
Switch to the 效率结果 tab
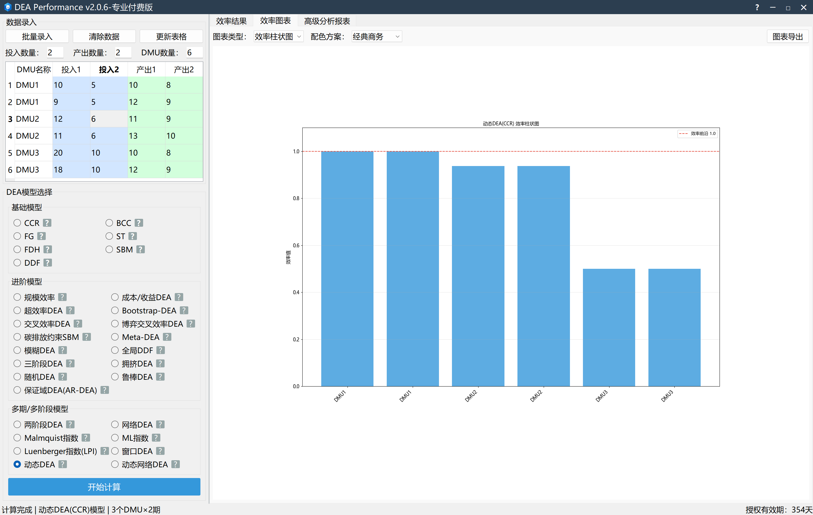[231, 21]
